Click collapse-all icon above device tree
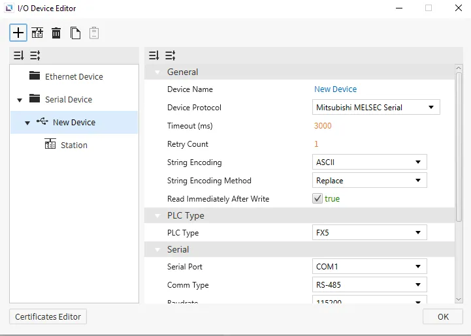Image resolution: width=471 pixels, height=336 pixels. (35, 55)
